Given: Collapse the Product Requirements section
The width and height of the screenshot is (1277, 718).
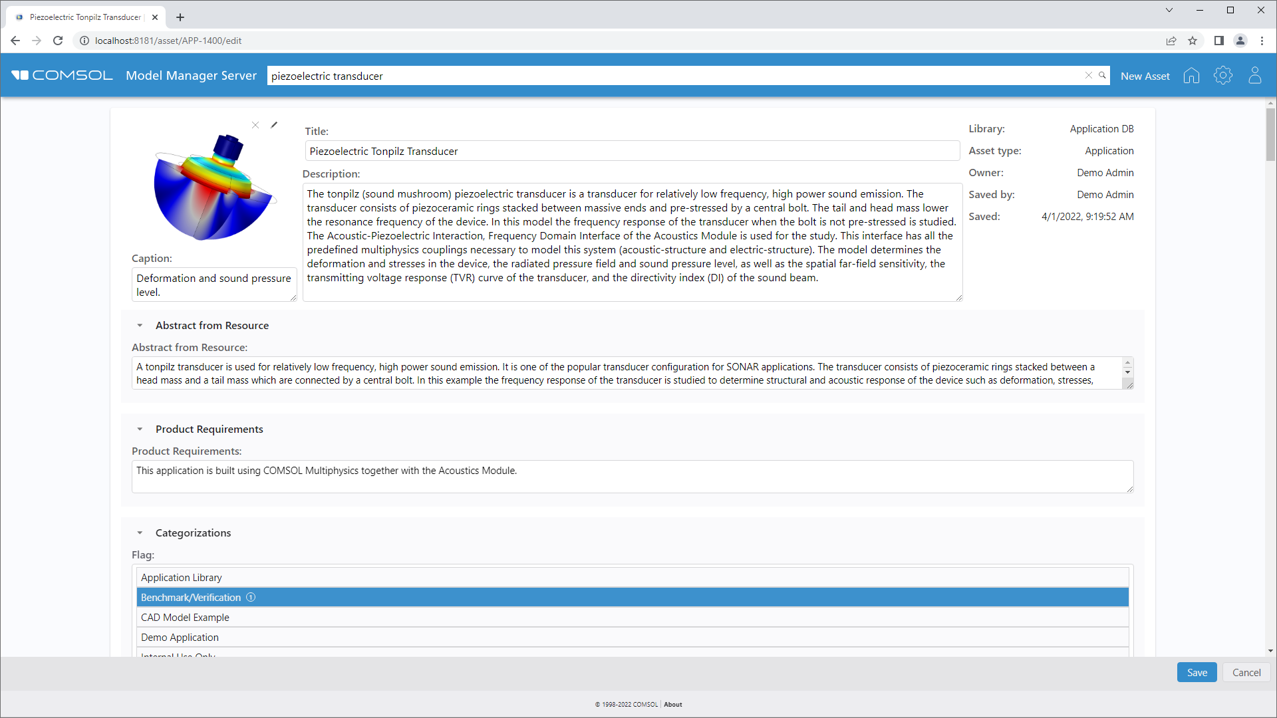Looking at the screenshot, I should pos(140,429).
